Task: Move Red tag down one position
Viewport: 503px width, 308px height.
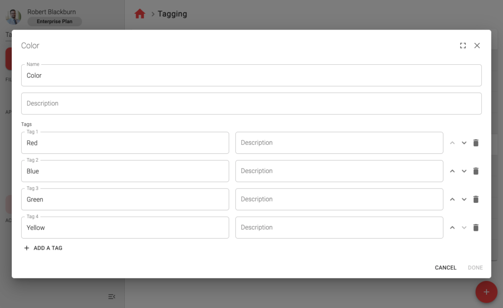Action: [x=464, y=143]
